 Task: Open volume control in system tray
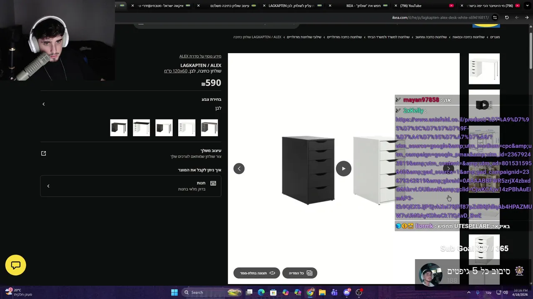point(506,292)
